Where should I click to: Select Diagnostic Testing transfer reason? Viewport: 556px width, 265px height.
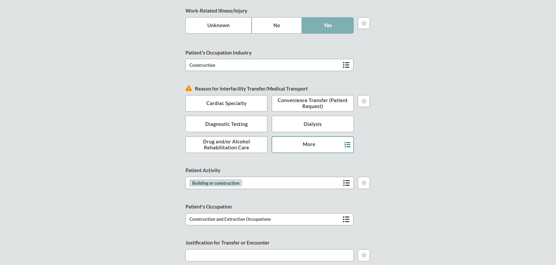(226, 124)
